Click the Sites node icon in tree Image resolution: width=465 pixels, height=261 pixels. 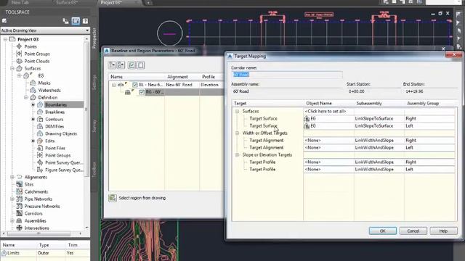(20, 184)
